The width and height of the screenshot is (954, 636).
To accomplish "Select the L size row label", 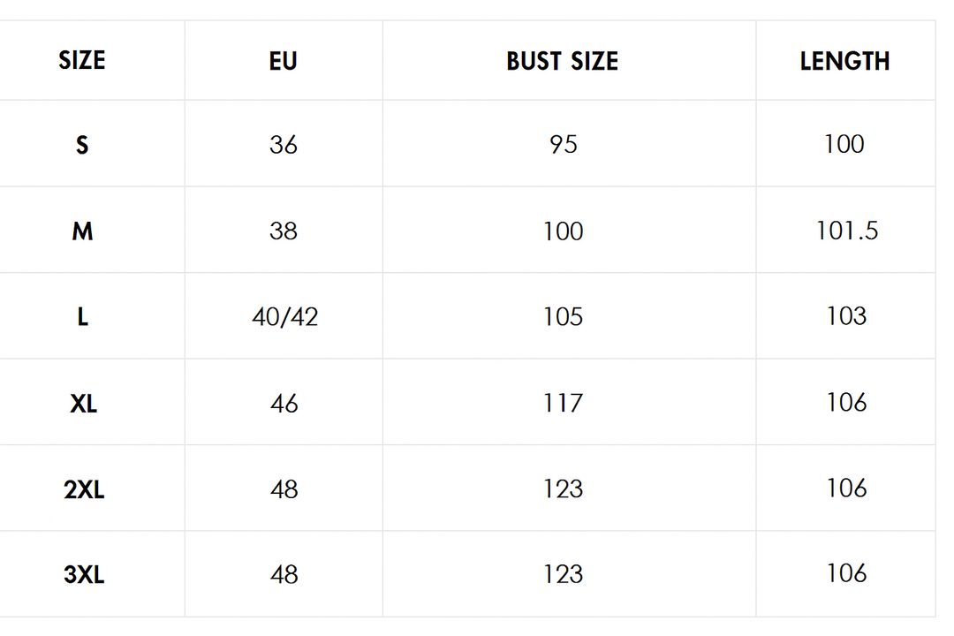I will (x=83, y=317).
